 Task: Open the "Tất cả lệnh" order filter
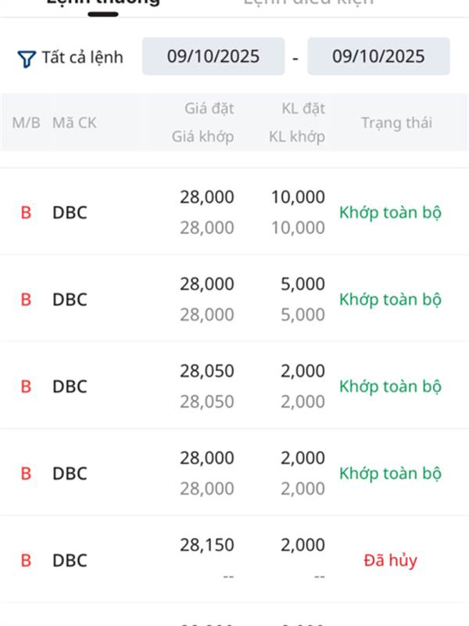[82, 57]
